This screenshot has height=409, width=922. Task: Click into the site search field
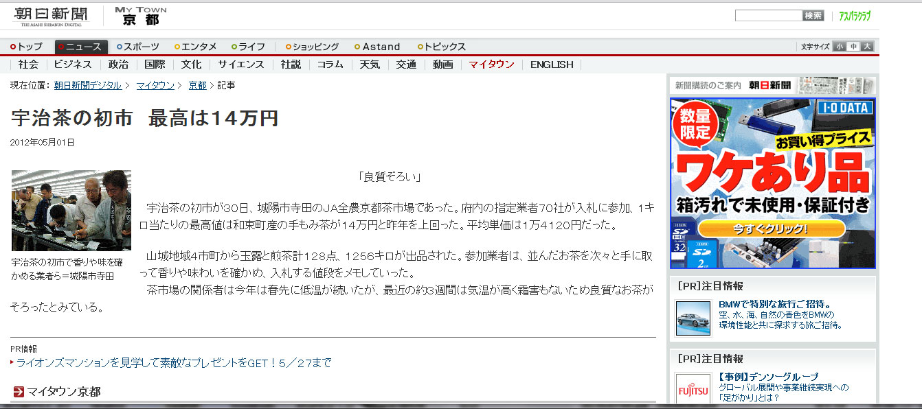(x=768, y=16)
